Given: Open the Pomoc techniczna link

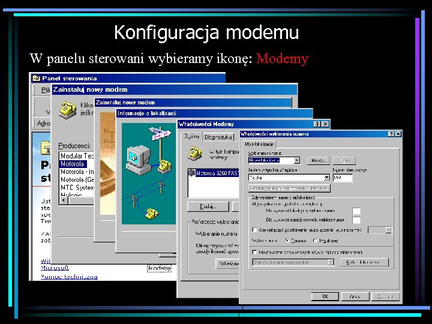Looking at the screenshot, I should [x=69, y=277].
